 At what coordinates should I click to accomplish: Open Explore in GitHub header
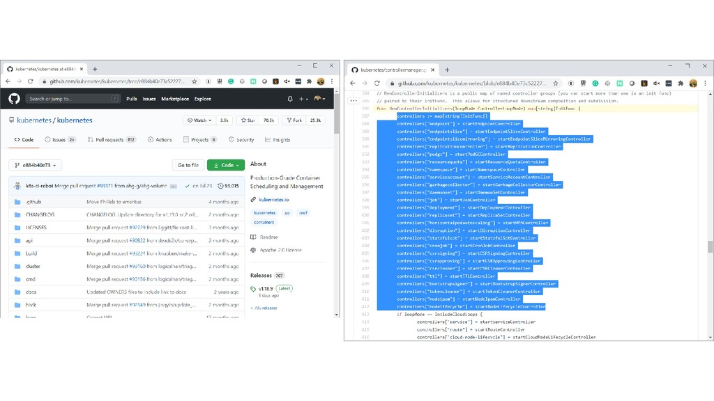pos(203,99)
